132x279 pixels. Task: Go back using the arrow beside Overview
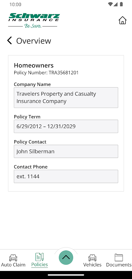point(9,40)
